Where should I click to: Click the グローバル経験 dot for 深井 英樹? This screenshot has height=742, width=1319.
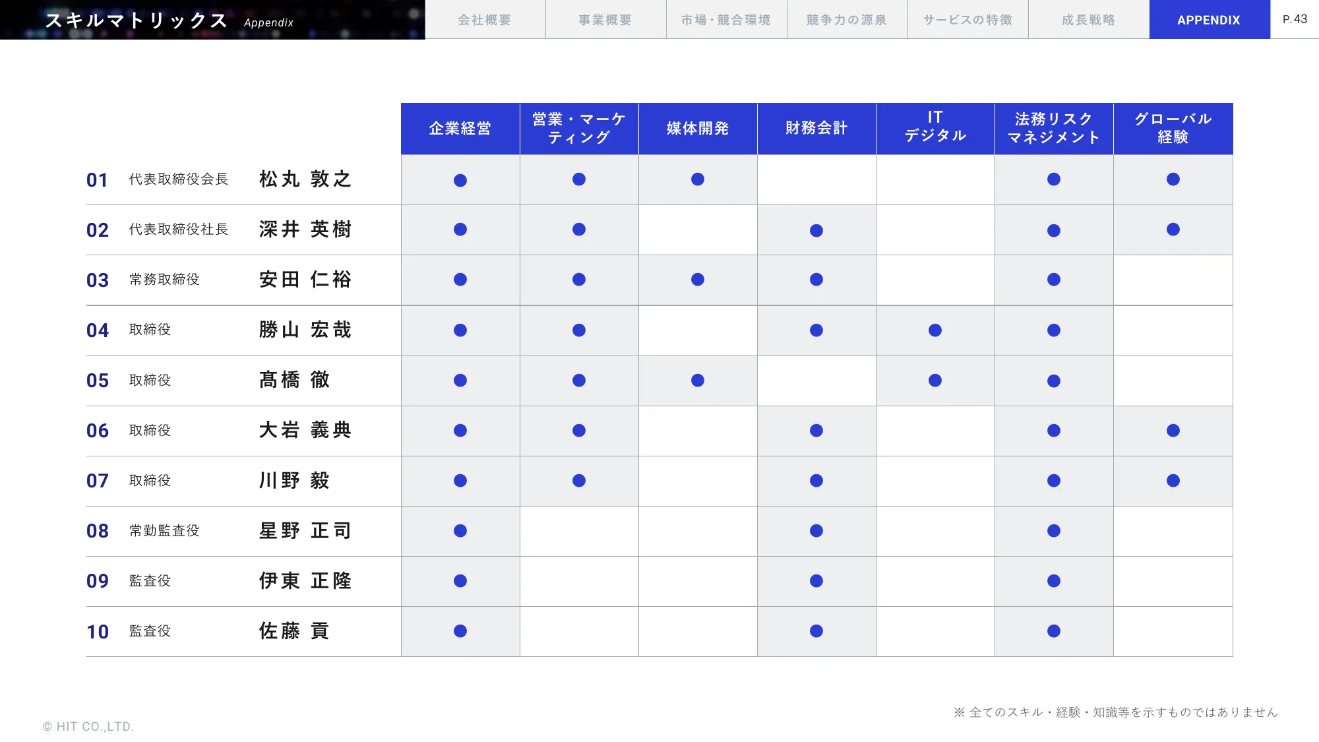[x=1173, y=230]
